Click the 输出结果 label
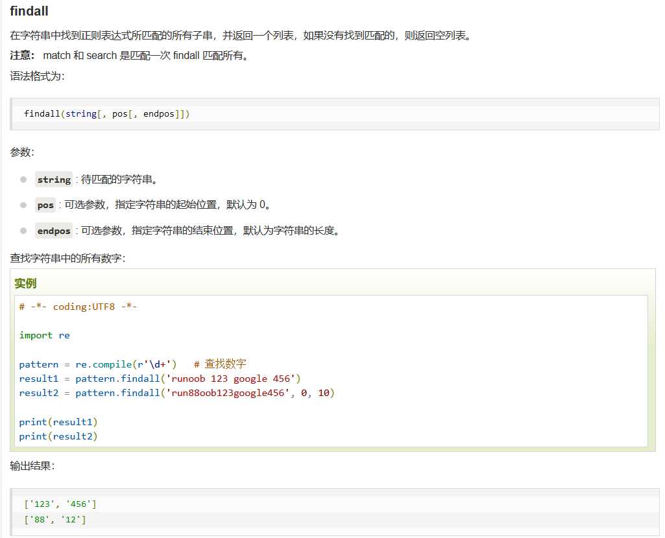Screen dimensions: 665x538 tap(32, 466)
